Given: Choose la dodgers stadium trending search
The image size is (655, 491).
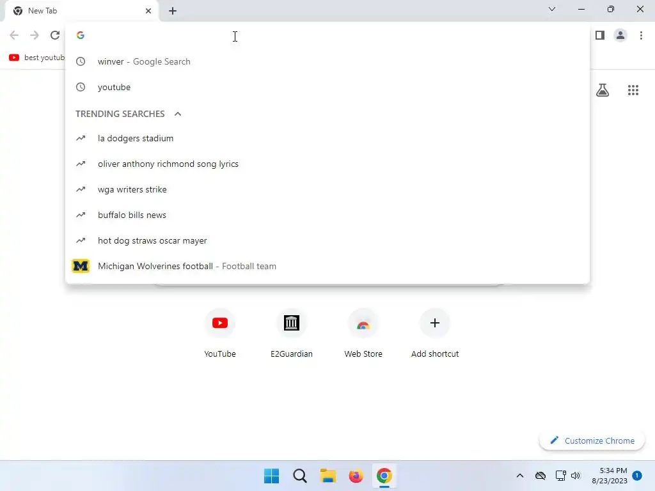Looking at the screenshot, I should tap(327, 138).
